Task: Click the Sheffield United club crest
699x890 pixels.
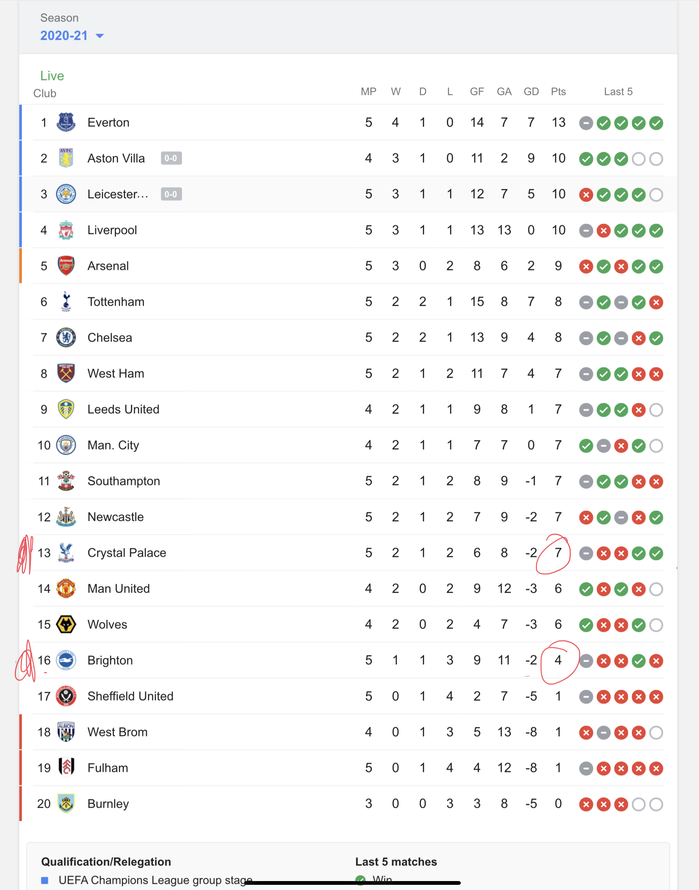Action: 66,696
